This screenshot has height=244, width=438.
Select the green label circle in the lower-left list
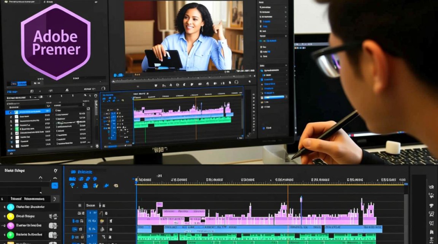coord(11,235)
